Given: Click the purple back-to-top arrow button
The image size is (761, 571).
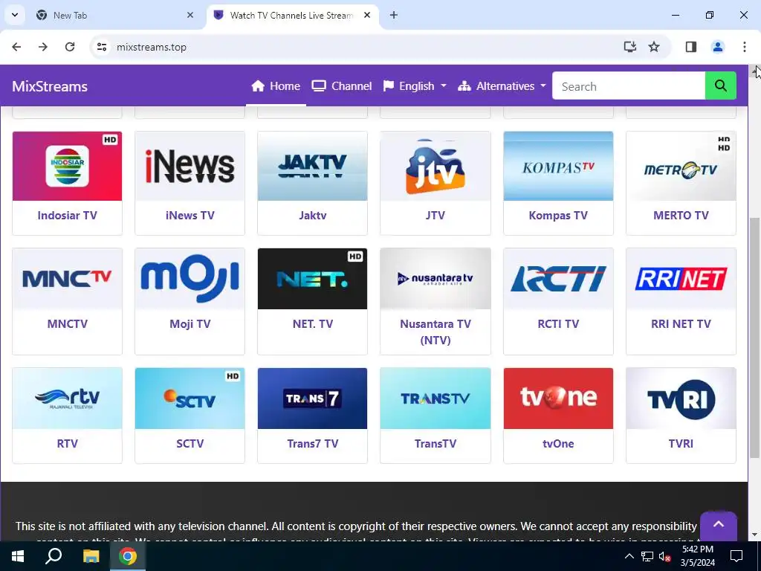Looking at the screenshot, I should click(x=719, y=526).
